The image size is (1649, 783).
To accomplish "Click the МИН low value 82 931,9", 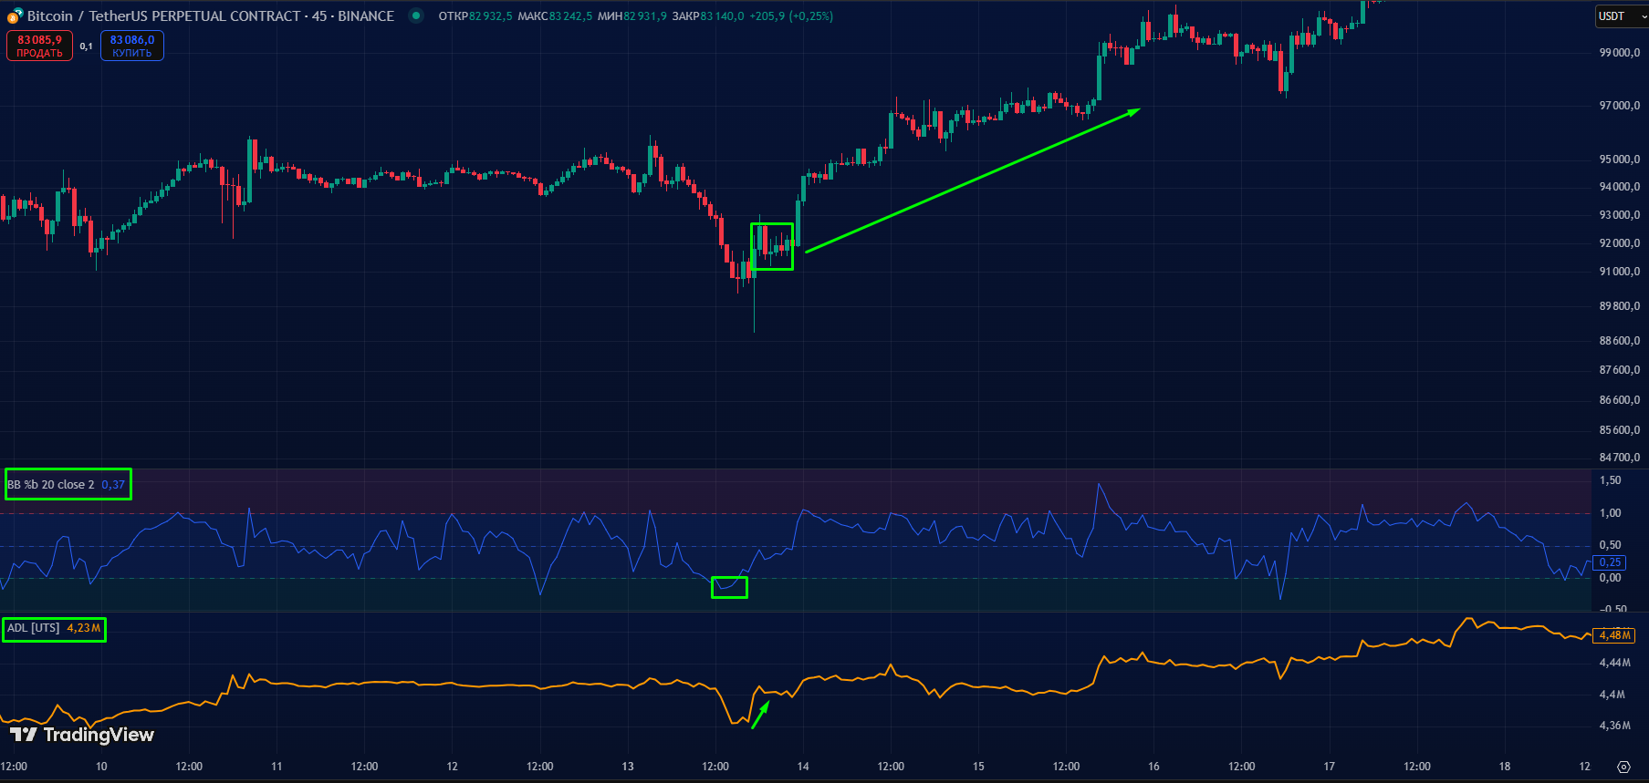I will (645, 15).
